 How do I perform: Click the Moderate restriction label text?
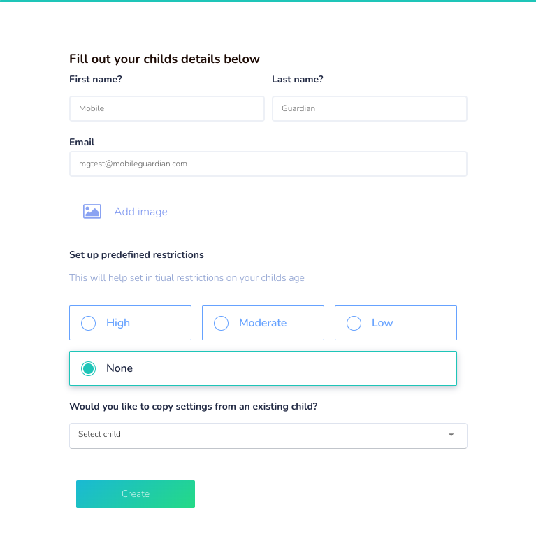[263, 323]
